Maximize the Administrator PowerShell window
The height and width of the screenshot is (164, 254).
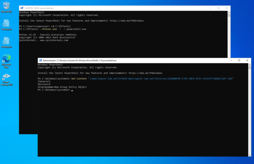pos(239,60)
